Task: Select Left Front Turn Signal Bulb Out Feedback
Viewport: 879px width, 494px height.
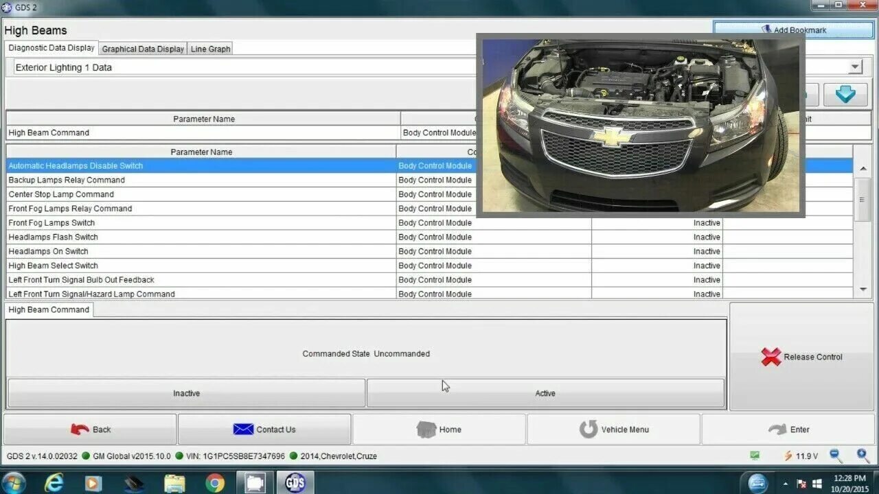Action: tap(81, 280)
